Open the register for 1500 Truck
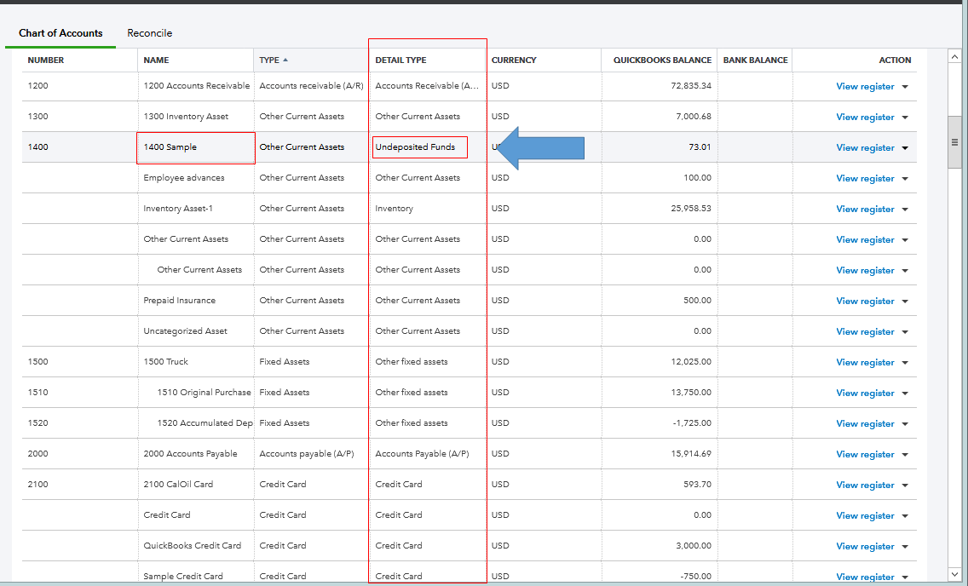 pyautogui.click(x=865, y=361)
